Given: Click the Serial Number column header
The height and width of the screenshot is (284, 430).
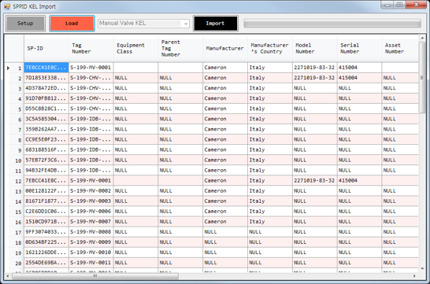Looking at the screenshot, I should point(360,48).
